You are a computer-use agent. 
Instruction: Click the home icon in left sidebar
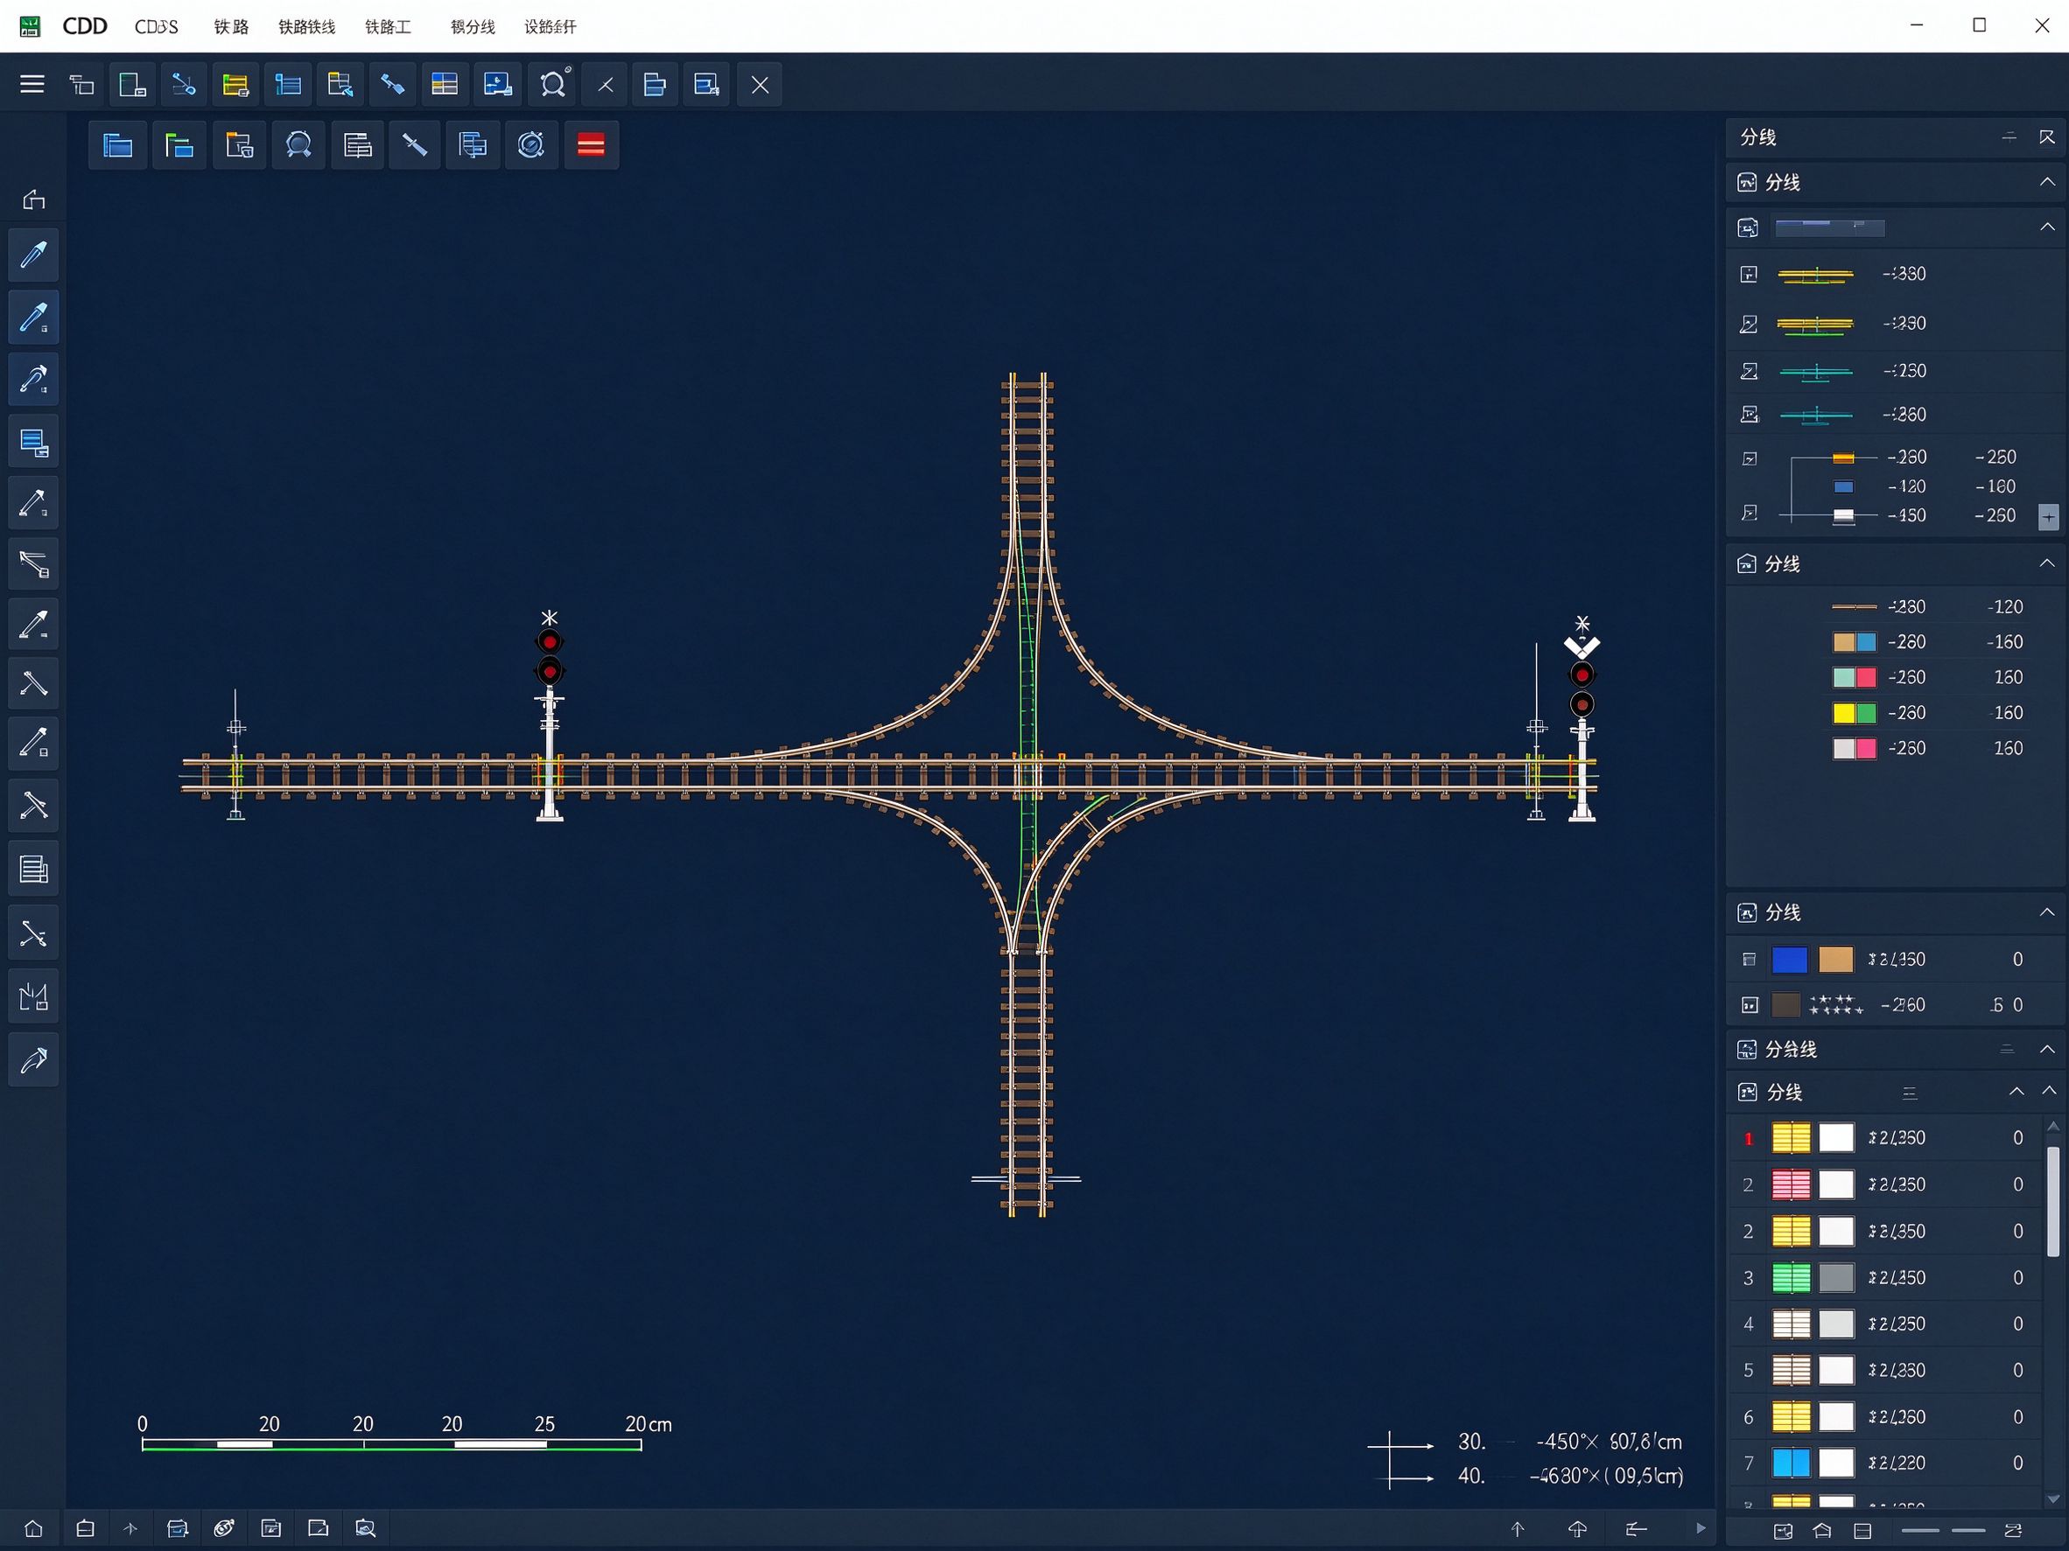[33, 199]
